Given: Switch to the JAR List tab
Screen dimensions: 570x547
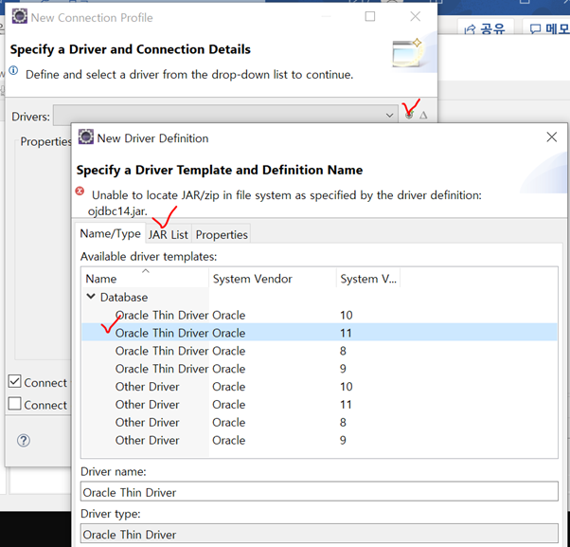Looking at the screenshot, I should (x=169, y=235).
